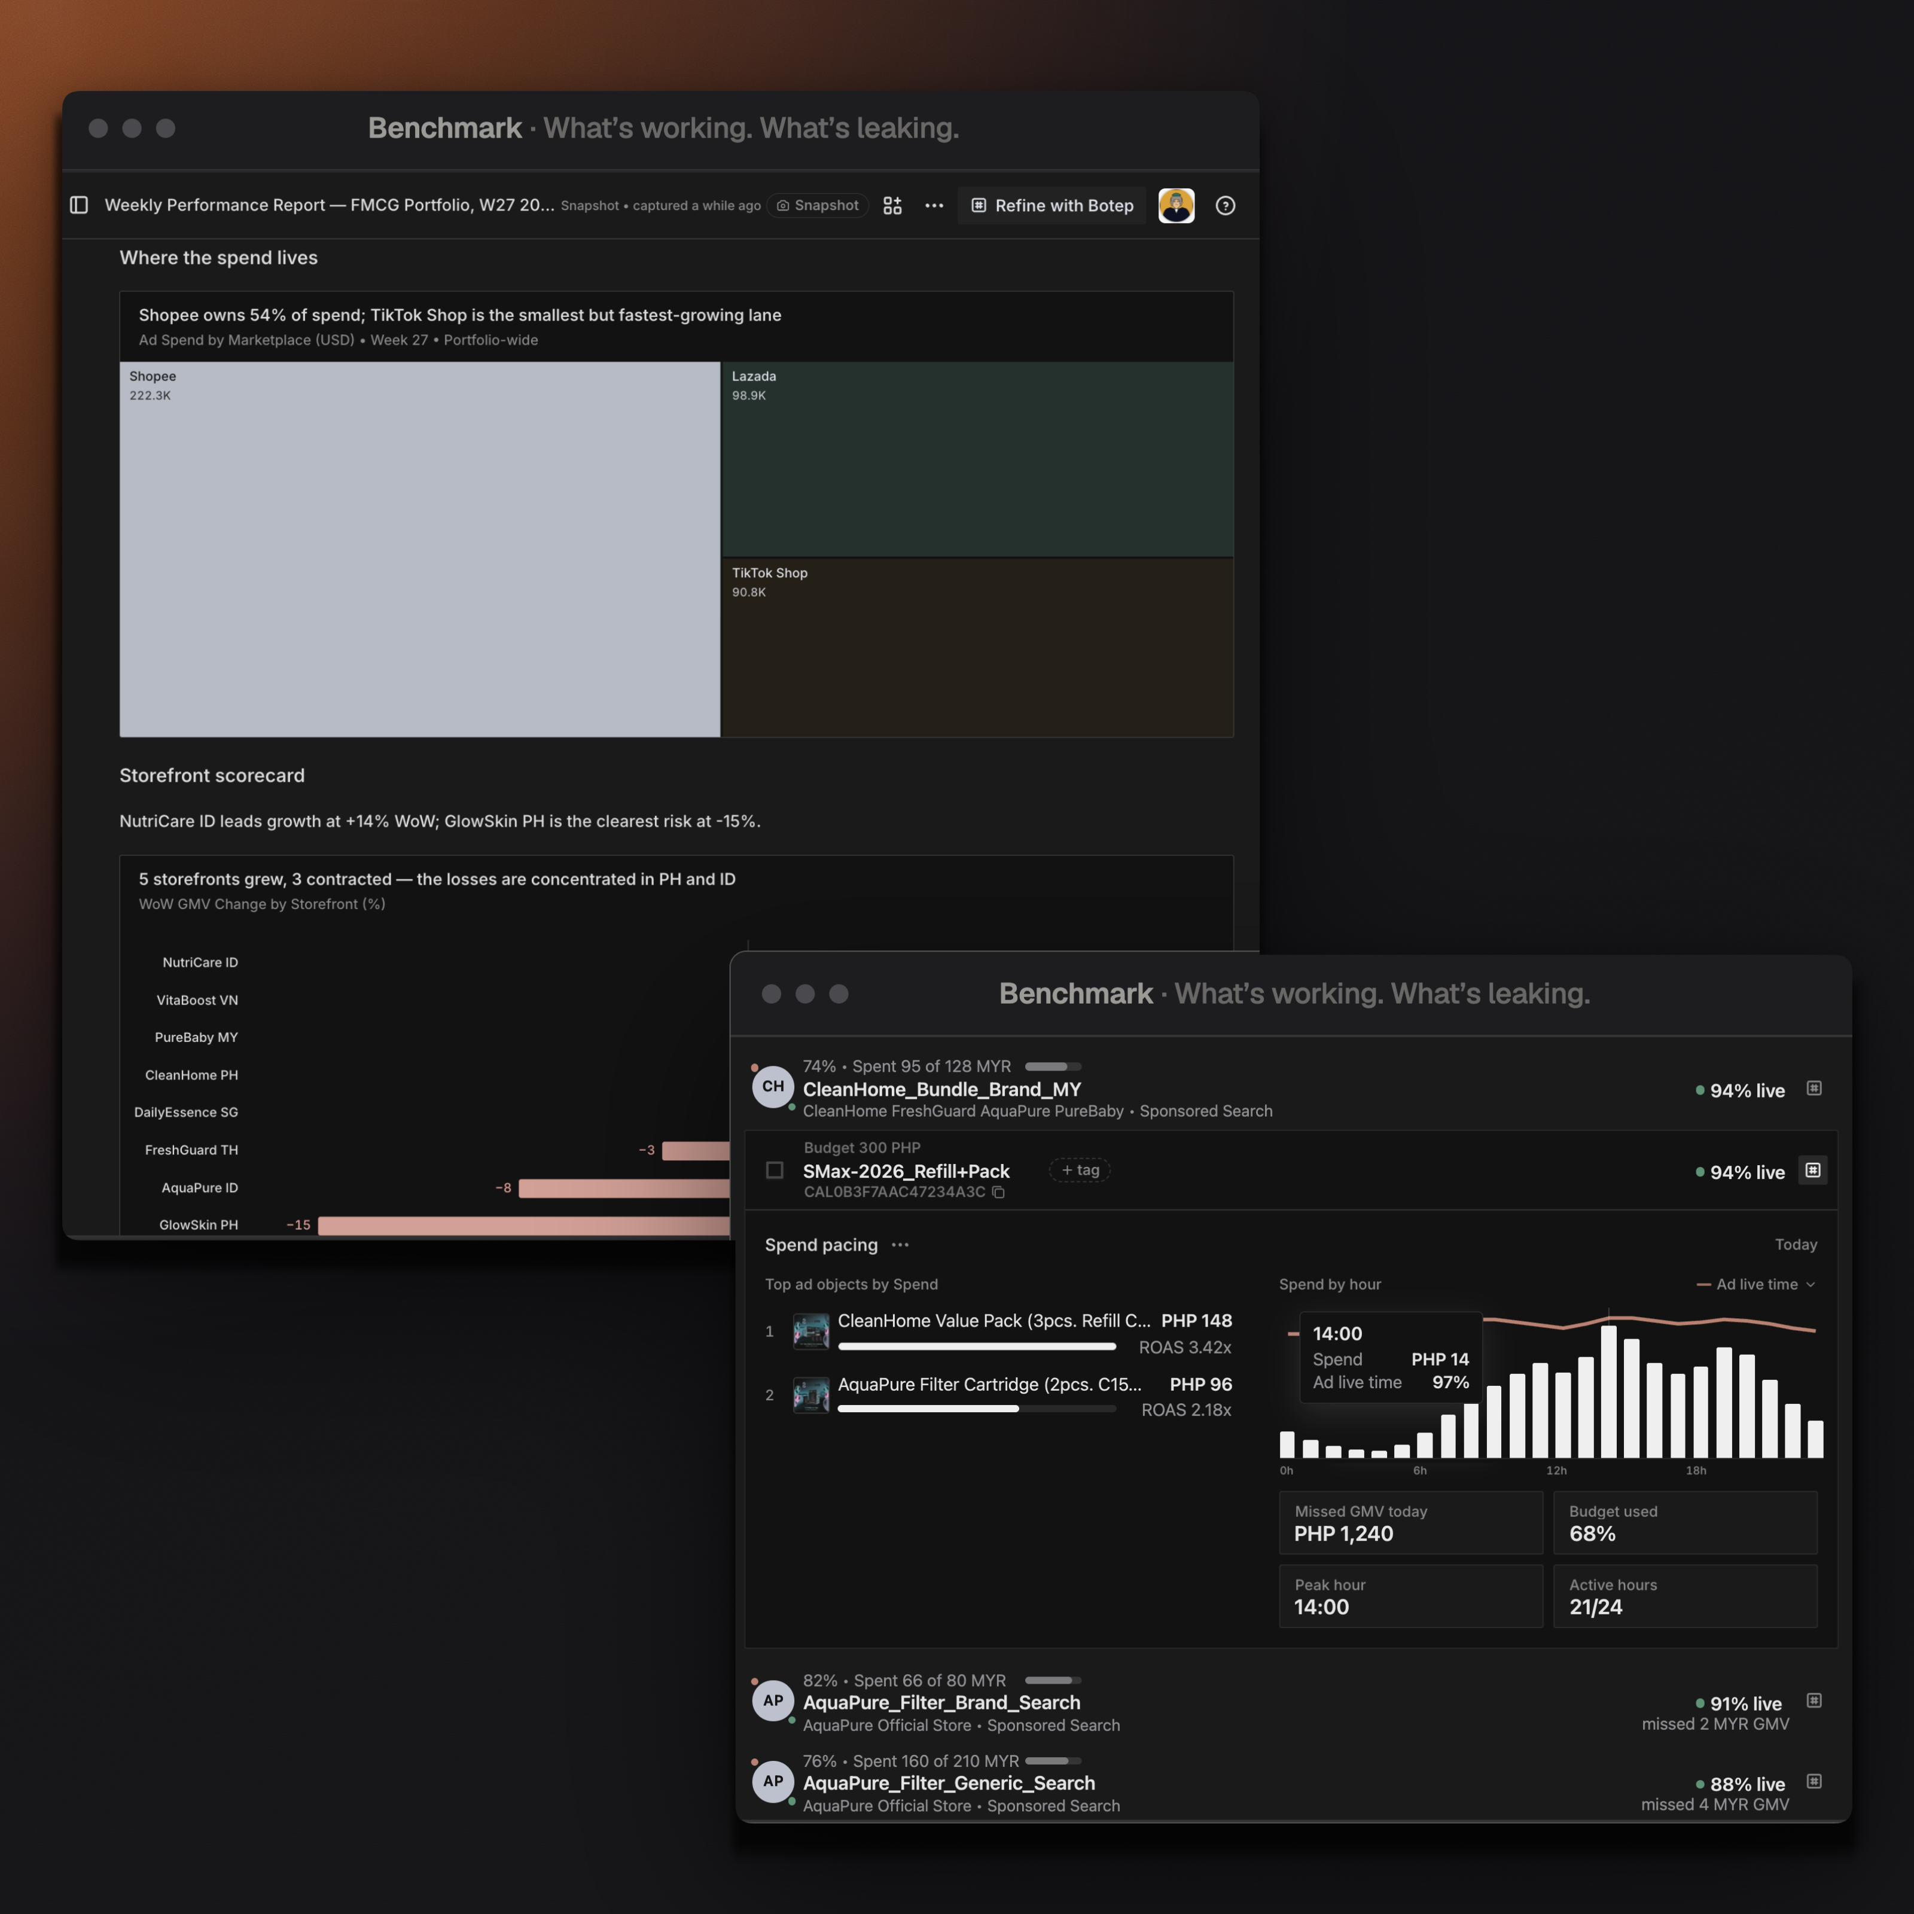The height and width of the screenshot is (1914, 1914).
Task: Select the Shopee tile in the treemap
Action: (x=420, y=549)
